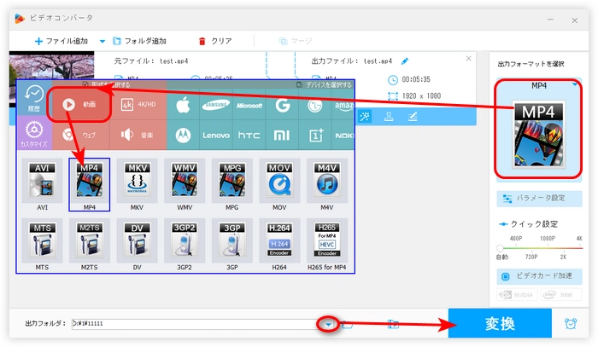
Task: Select the Apple device brand icon
Action: point(180,104)
